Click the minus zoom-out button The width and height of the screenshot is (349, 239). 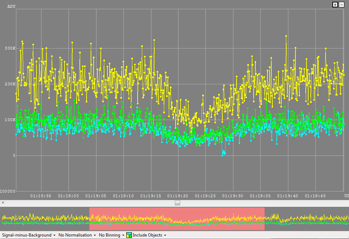pos(342,5)
